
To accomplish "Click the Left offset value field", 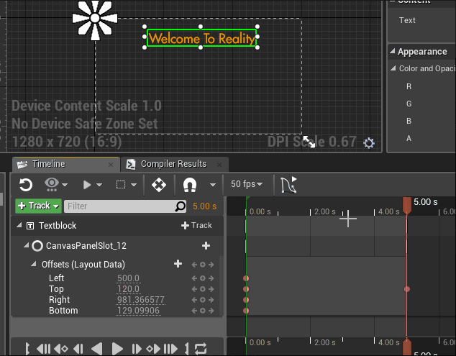I will click(x=128, y=278).
